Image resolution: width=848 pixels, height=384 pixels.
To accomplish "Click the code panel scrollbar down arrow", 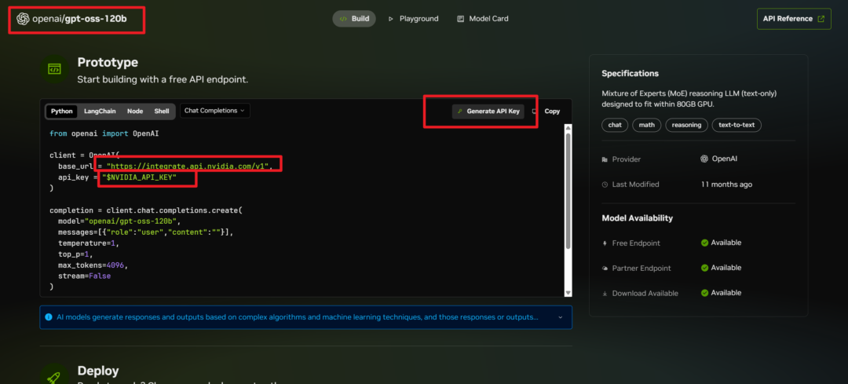I will [x=568, y=293].
